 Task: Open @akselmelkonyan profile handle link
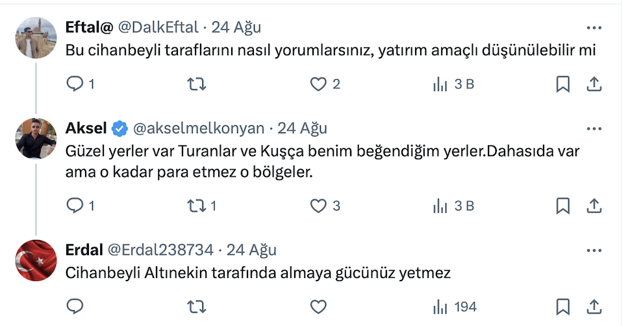click(199, 128)
